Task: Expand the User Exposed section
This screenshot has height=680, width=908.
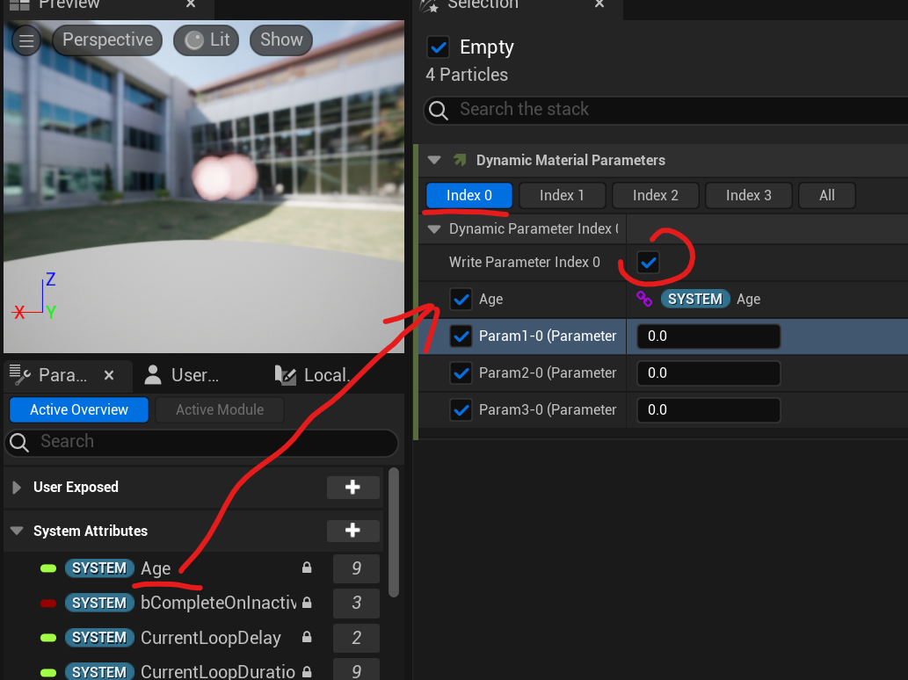Action: click(17, 488)
